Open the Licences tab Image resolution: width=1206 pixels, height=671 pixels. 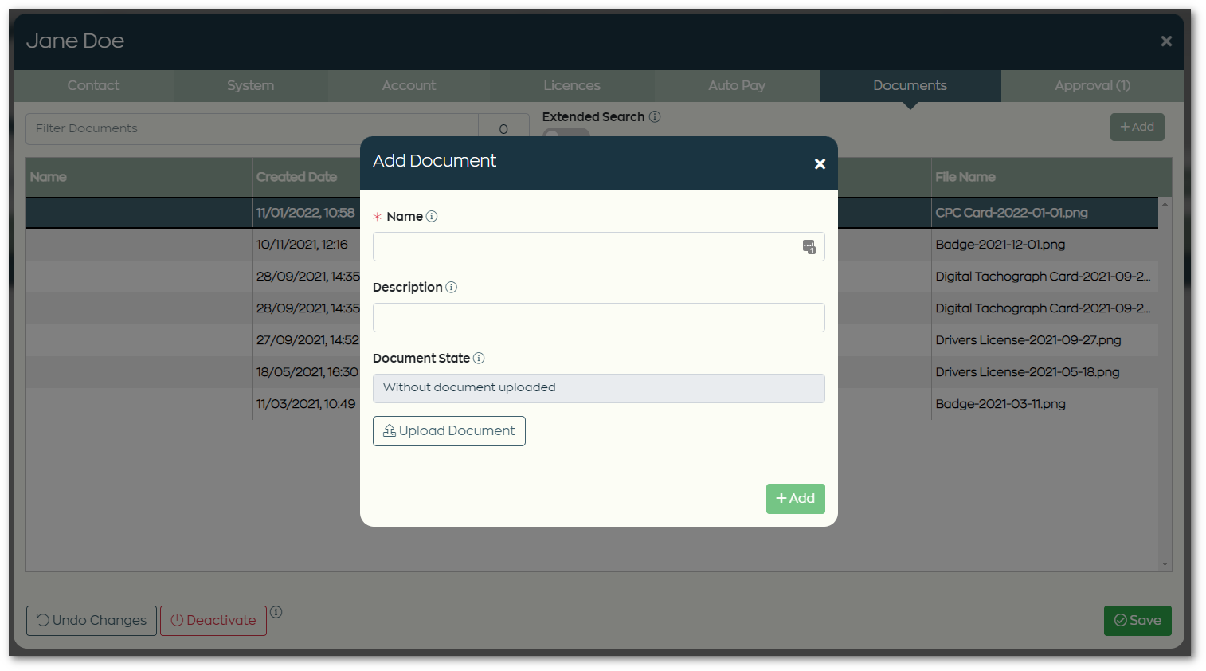pos(572,85)
